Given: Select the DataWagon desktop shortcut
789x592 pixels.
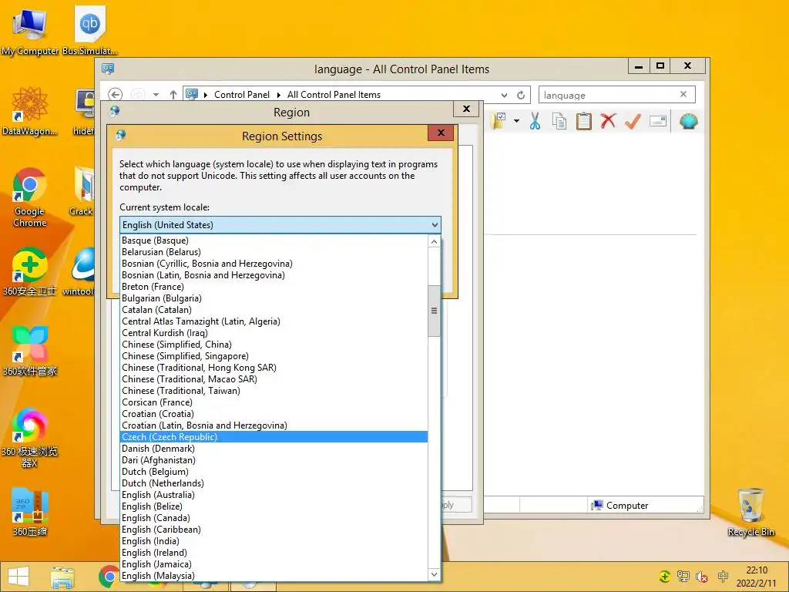Looking at the screenshot, I should point(30,111).
